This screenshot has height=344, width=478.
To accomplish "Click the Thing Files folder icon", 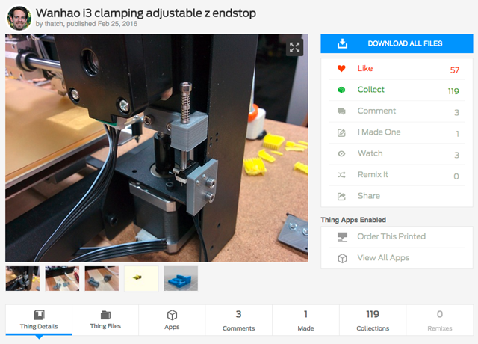I will click(x=105, y=315).
